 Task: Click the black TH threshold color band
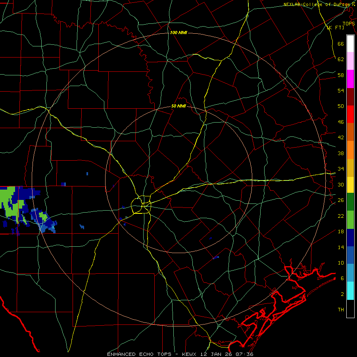pos(350,309)
